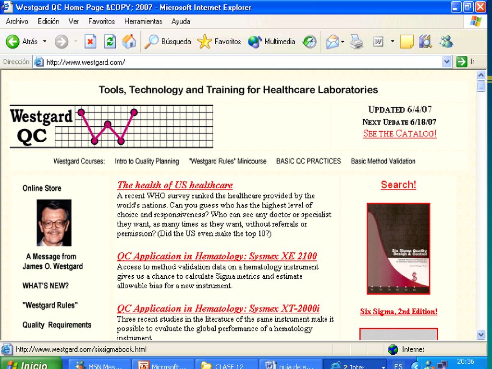Open the Sysmex XE 2100 article link
This screenshot has height=369, width=492.
(217, 257)
